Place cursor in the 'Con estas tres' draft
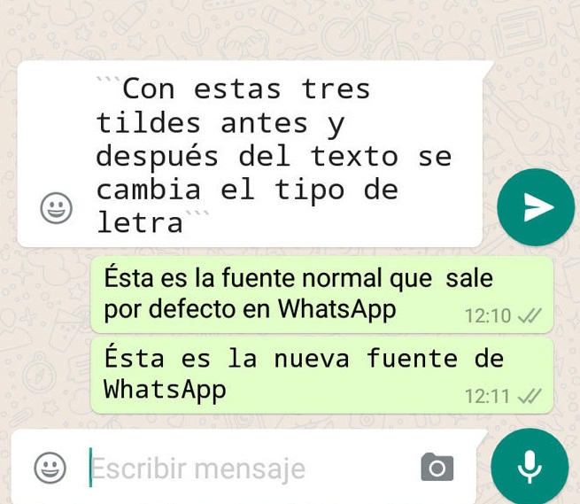This screenshot has height=504, width=580. (x=274, y=155)
